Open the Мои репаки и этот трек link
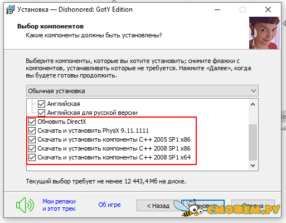Screen dimensions: 286x223 pyautogui.click(x=59, y=205)
